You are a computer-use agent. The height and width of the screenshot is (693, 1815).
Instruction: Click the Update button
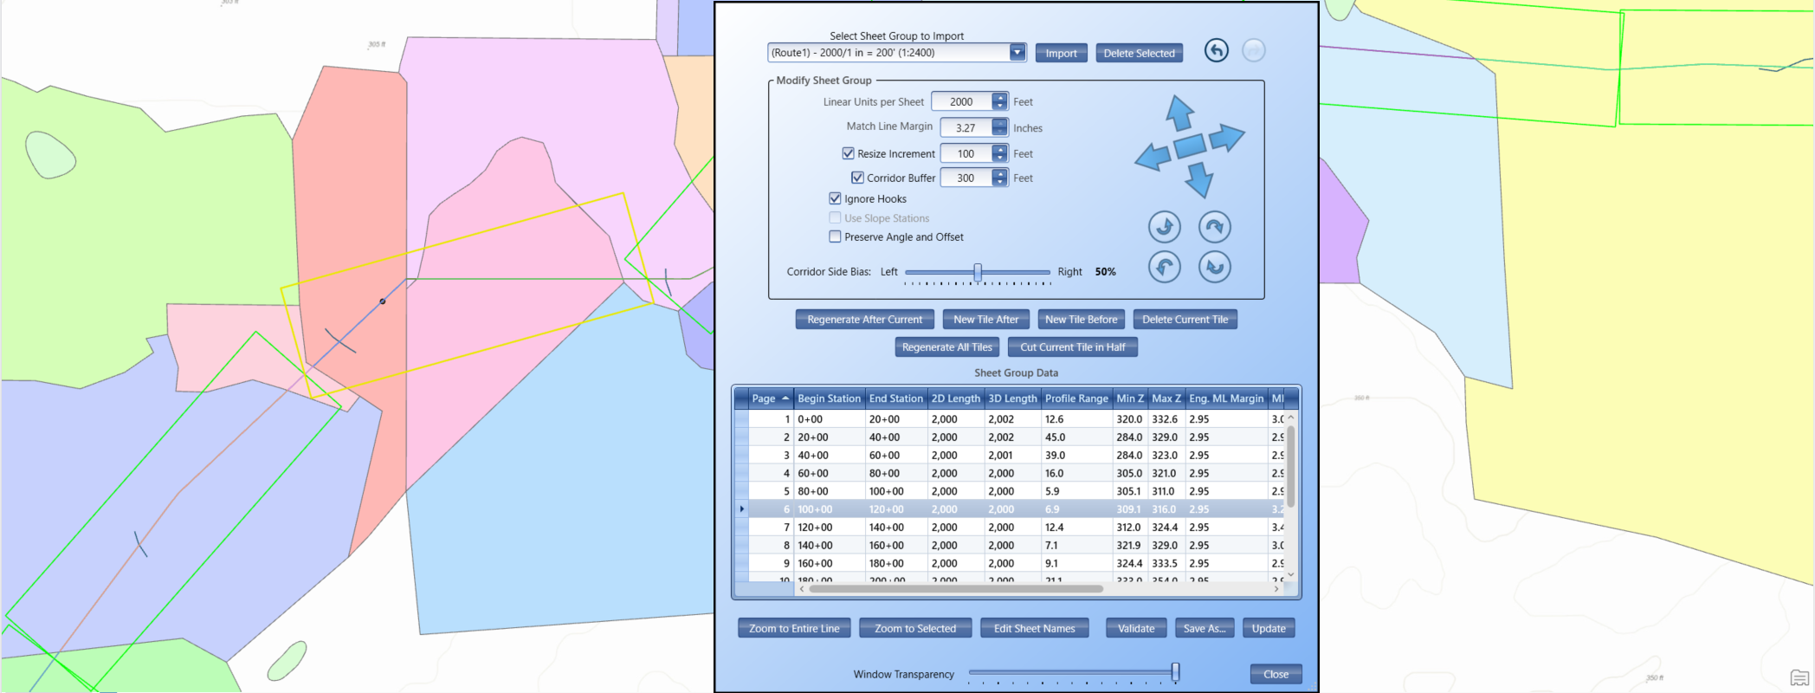pyautogui.click(x=1269, y=628)
